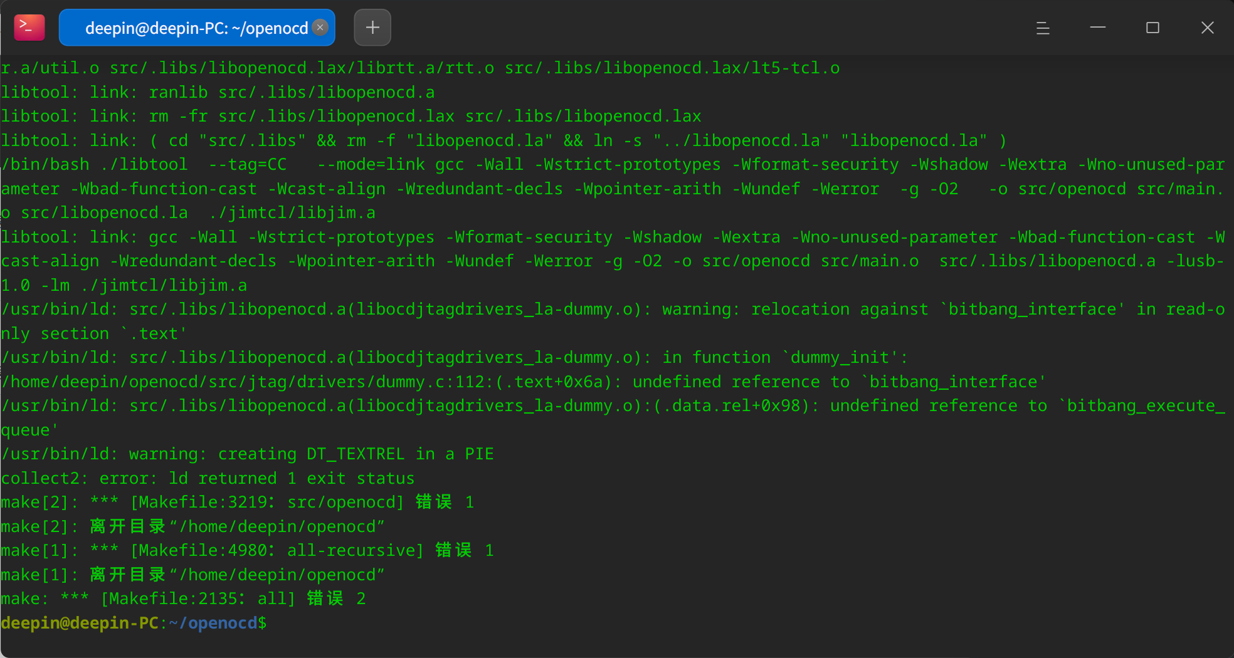This screenshot has width=1234, height=658.
Task: Click the deepin@deepin-PC:~/openocd$ shell prompt
Action: [134, 623]
